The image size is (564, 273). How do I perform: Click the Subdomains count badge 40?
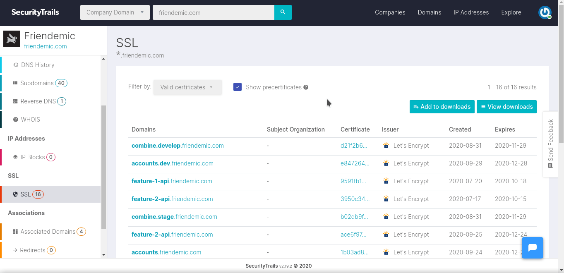click(x=61, y=83)
